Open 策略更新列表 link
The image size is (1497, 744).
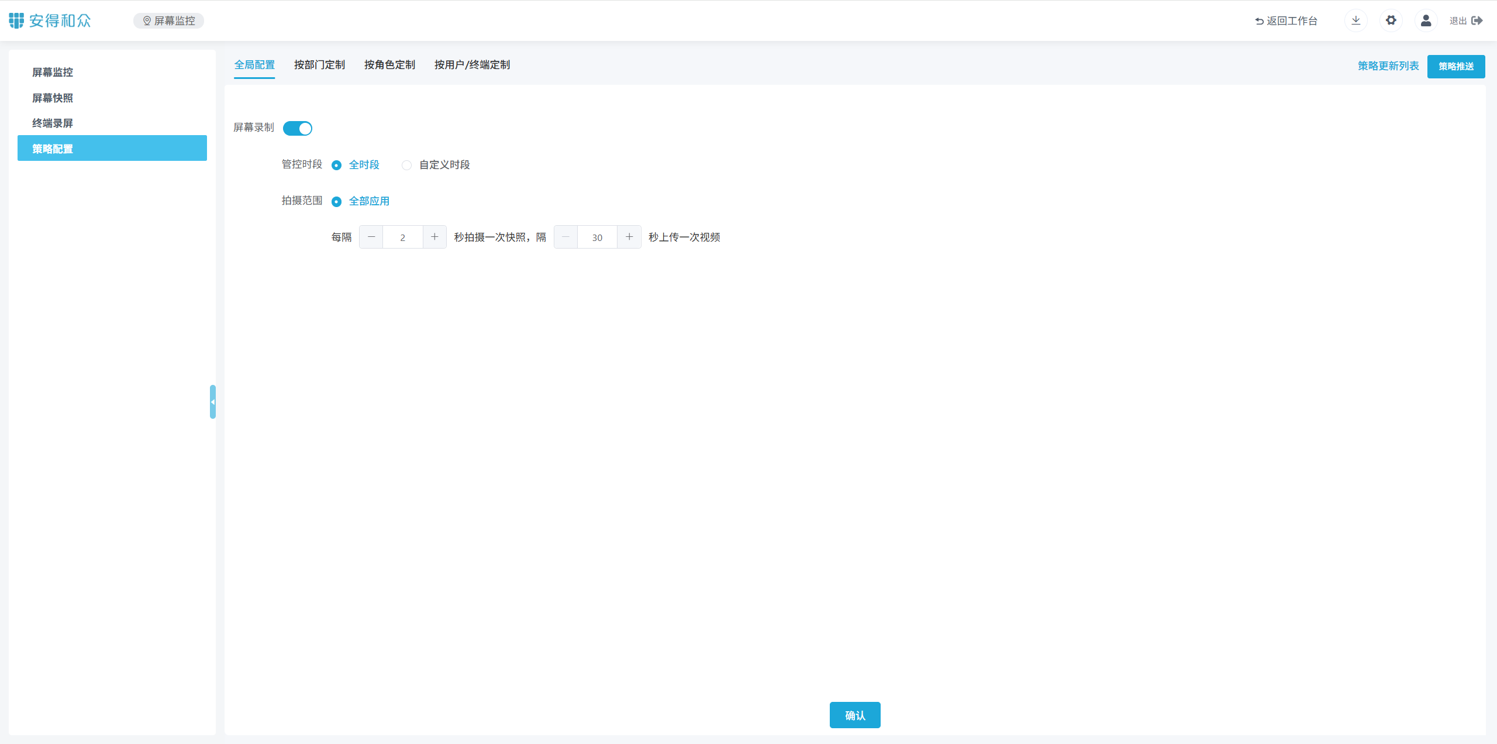point(1388,66)
